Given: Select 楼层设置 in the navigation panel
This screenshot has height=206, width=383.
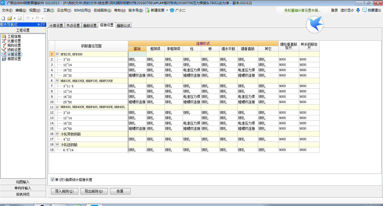Looking at the screenshot, I should 14,59.
